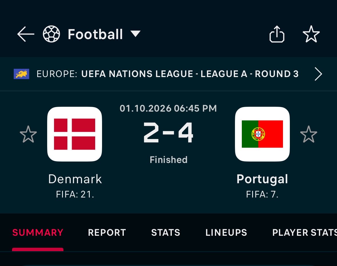View the LINEUPS tab

click(226, 233)
